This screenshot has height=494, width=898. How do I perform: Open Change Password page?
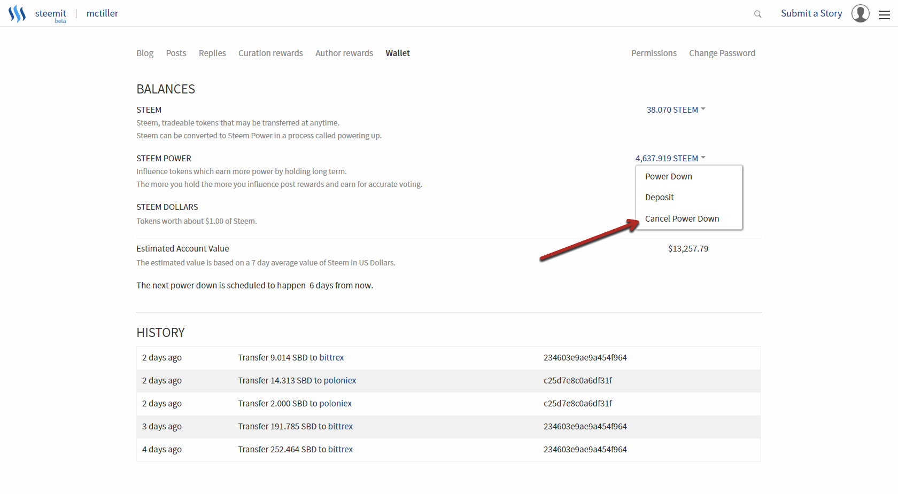(x=722, y=53)
